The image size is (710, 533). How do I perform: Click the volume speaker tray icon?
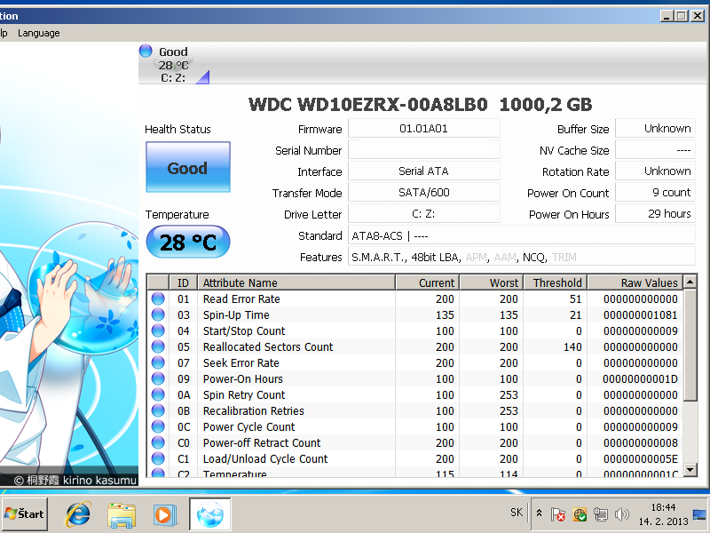[622, 514]
